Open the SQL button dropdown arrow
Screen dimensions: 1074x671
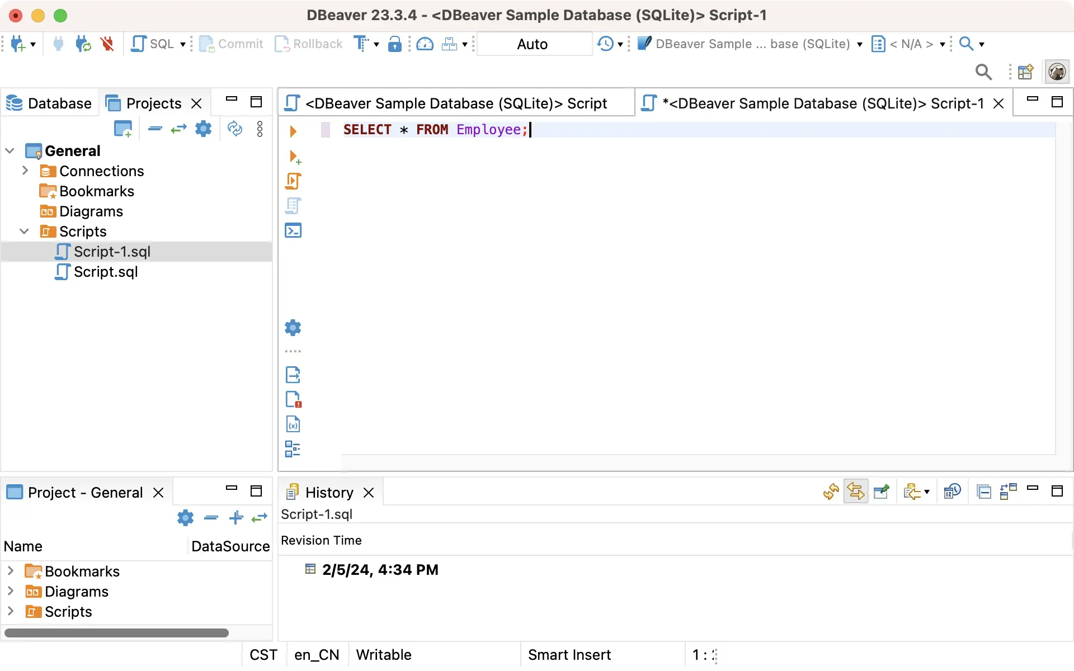pos(183,44)
